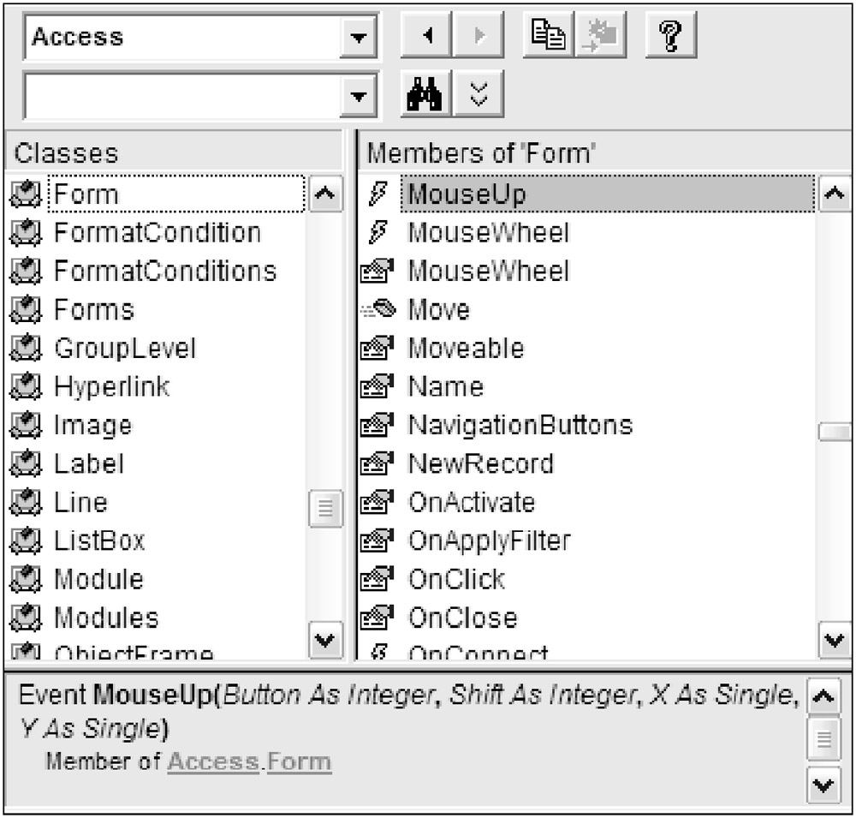
Task: Click the Move method icon
Action: 377,310
